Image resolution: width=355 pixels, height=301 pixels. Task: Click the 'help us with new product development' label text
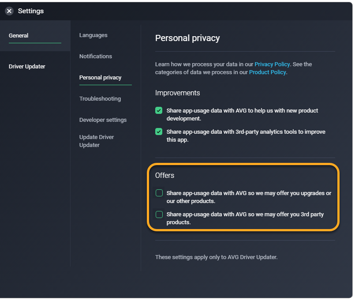point(242,114)
